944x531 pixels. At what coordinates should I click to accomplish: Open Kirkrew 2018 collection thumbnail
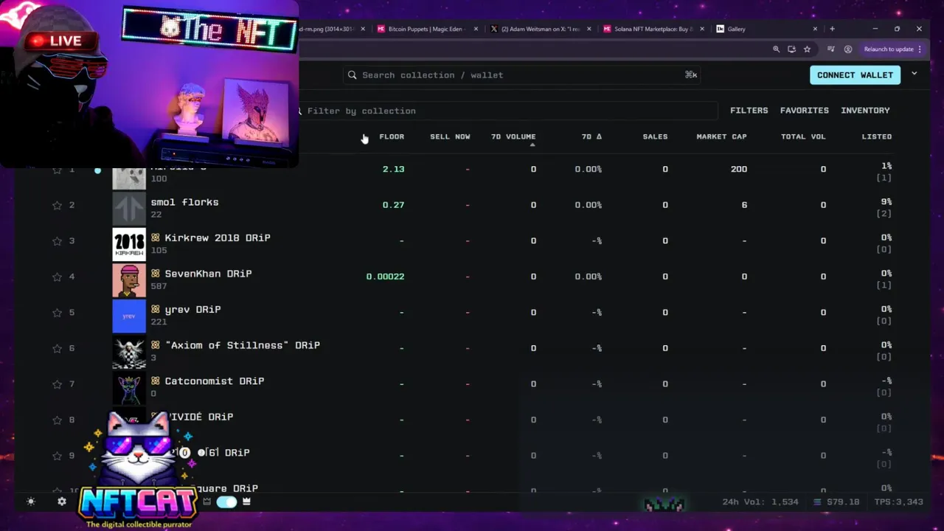tap(129, 244)
